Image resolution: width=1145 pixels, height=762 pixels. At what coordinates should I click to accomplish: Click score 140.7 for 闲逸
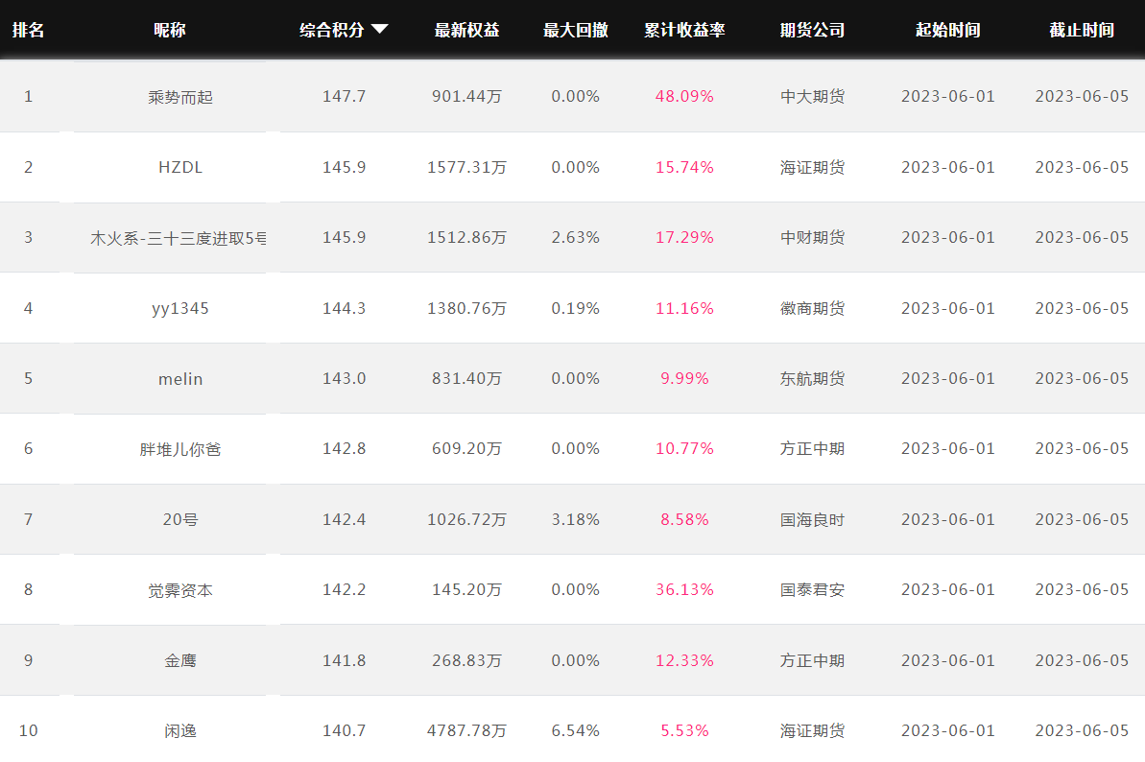click(344, 730)
